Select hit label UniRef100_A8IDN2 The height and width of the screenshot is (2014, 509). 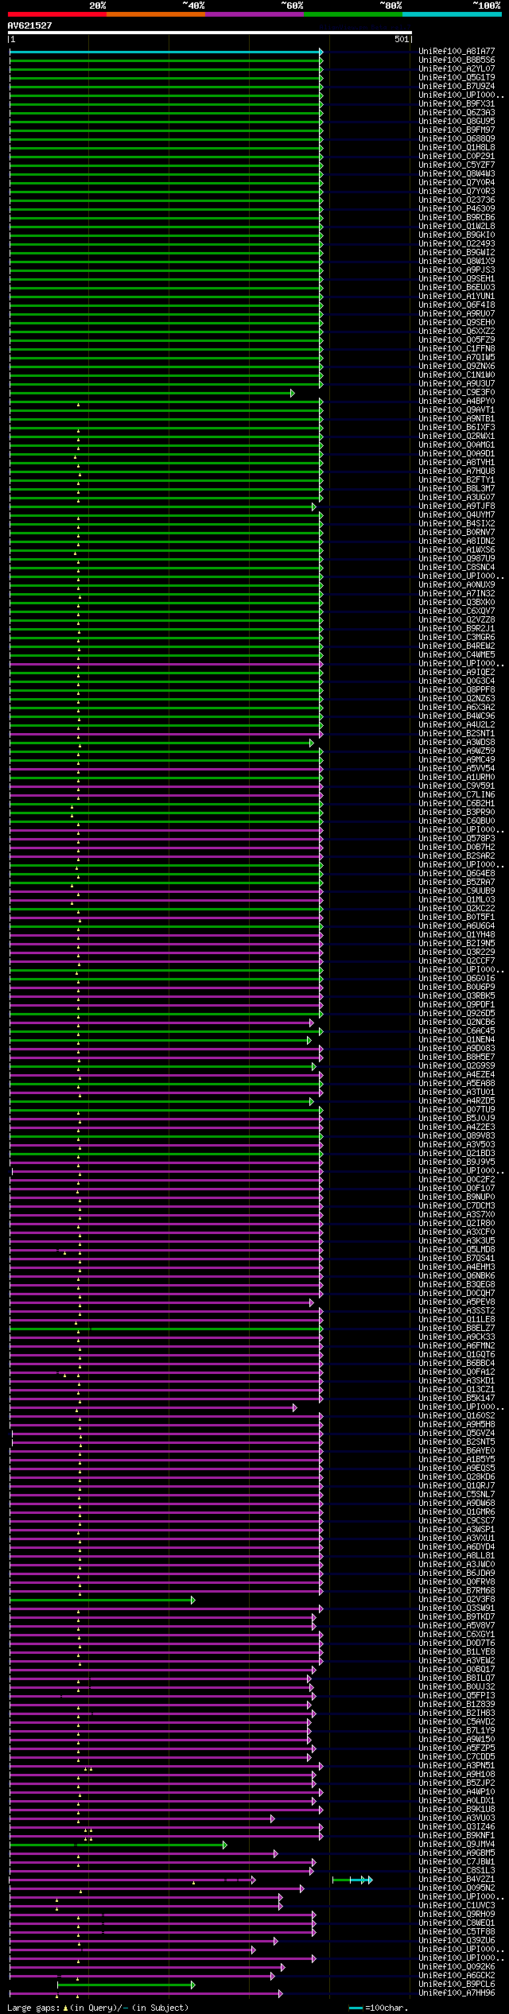pyautogui.click(x=457, y=541)
